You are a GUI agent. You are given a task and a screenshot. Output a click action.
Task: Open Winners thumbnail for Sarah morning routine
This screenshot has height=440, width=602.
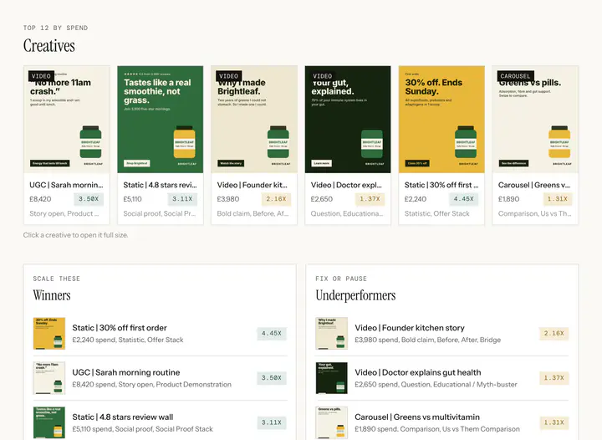coord(49,378)
